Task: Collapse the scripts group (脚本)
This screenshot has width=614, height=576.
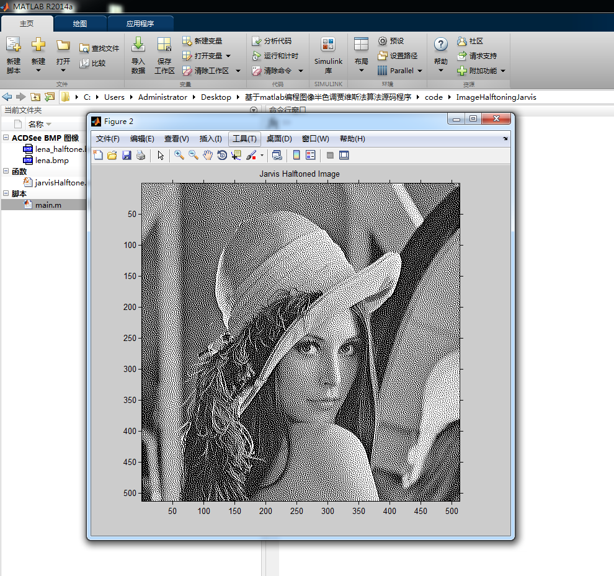Action: point(6,193)
